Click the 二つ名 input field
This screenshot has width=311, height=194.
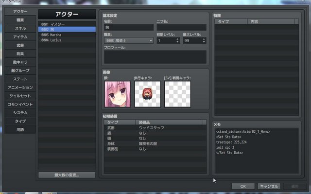181,27
